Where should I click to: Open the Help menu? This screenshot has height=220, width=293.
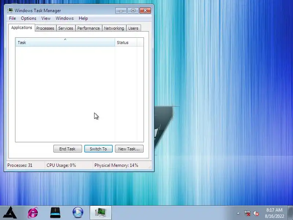83,18
